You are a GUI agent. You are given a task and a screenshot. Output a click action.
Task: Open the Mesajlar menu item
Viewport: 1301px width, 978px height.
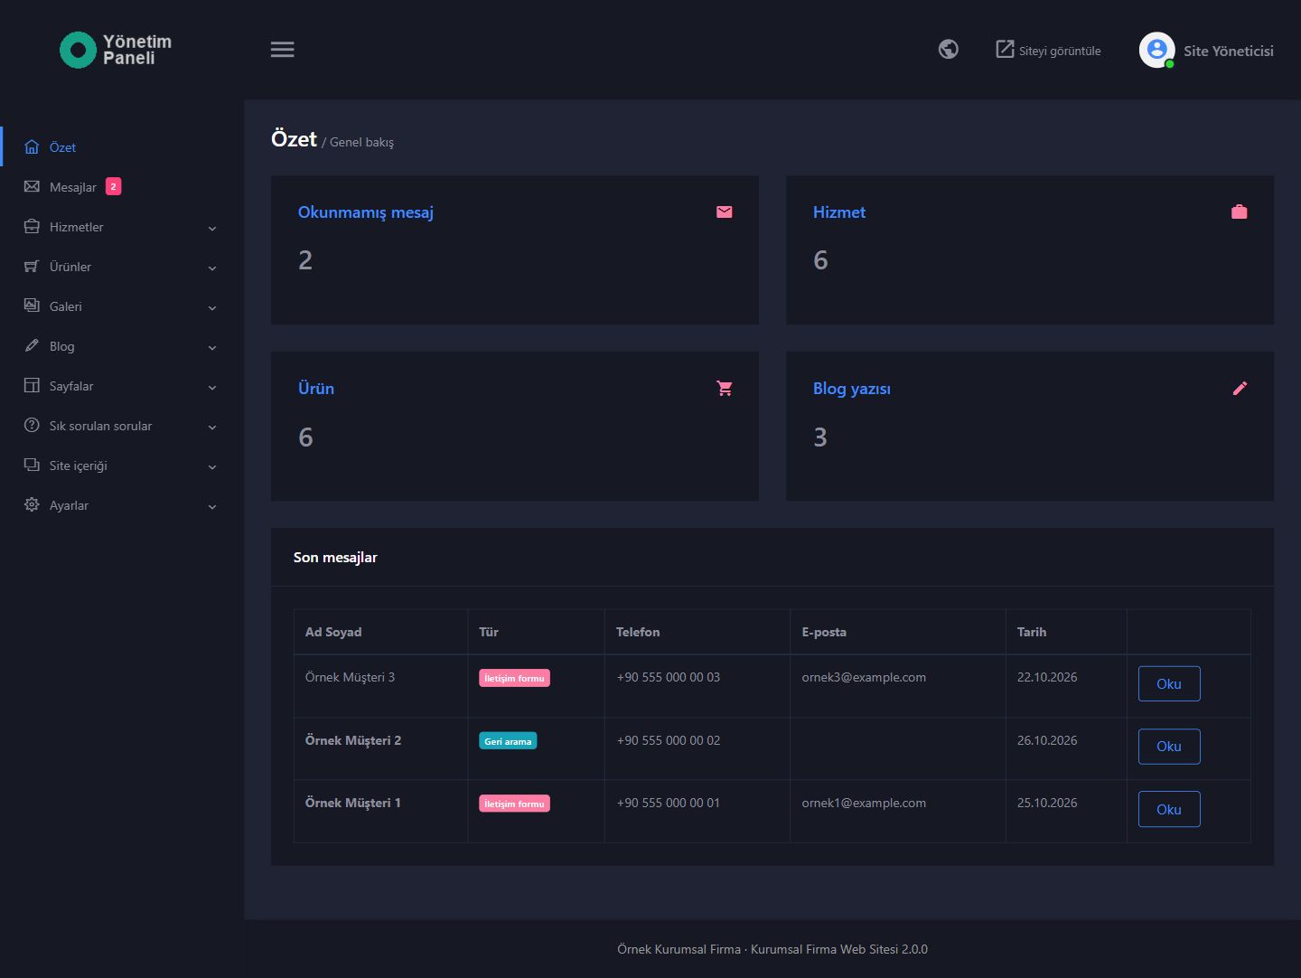click(122, 186)
